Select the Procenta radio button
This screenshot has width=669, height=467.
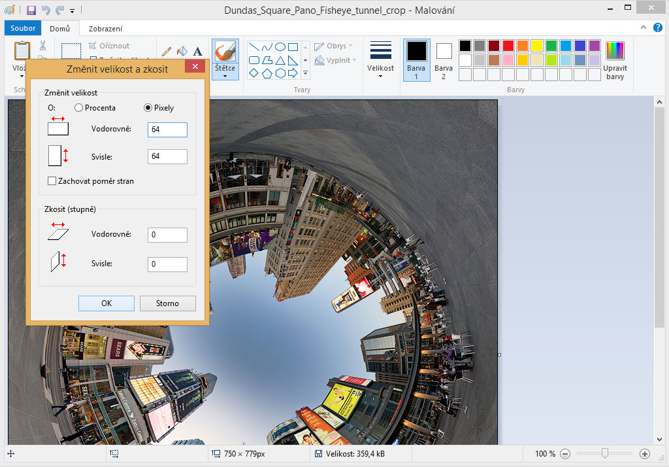pos(78,108)
